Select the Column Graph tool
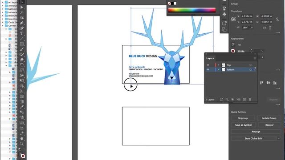The image size is (285, 160). (x=22, y=123)
